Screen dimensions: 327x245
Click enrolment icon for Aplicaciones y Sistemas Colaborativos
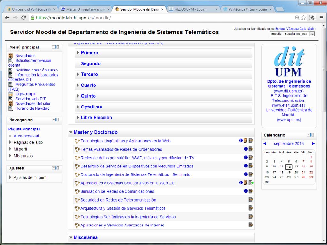(251, 183)
